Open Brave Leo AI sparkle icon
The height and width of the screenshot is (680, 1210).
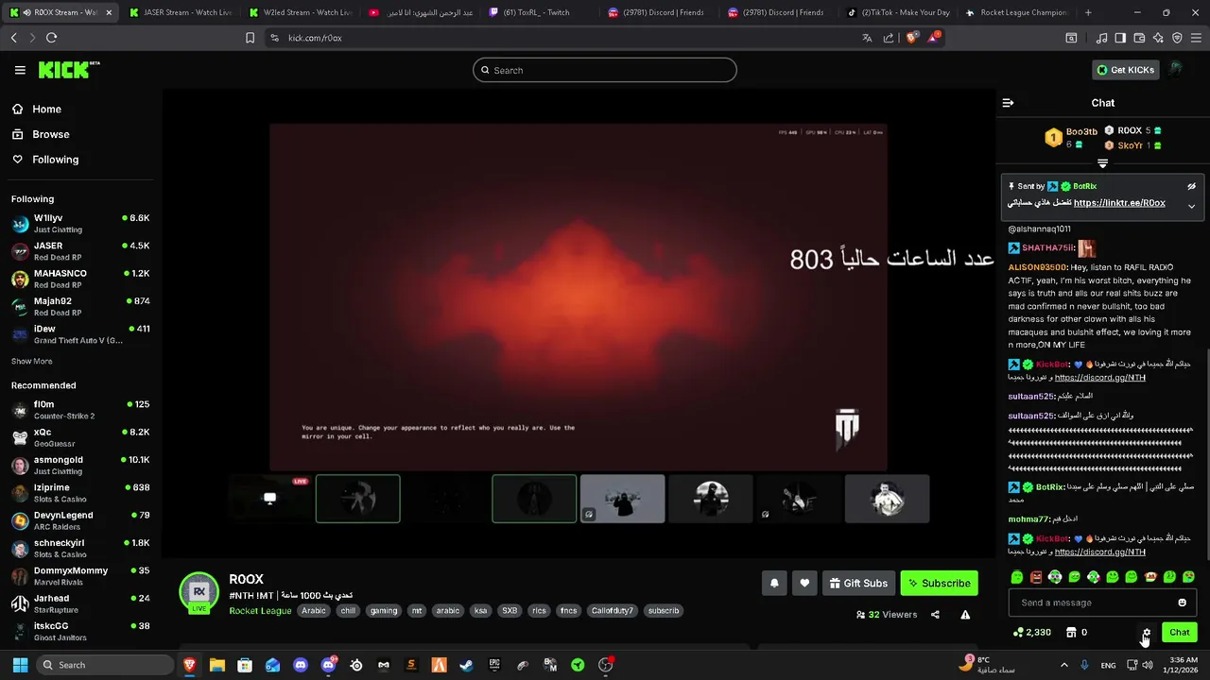tap(1158, 38)
